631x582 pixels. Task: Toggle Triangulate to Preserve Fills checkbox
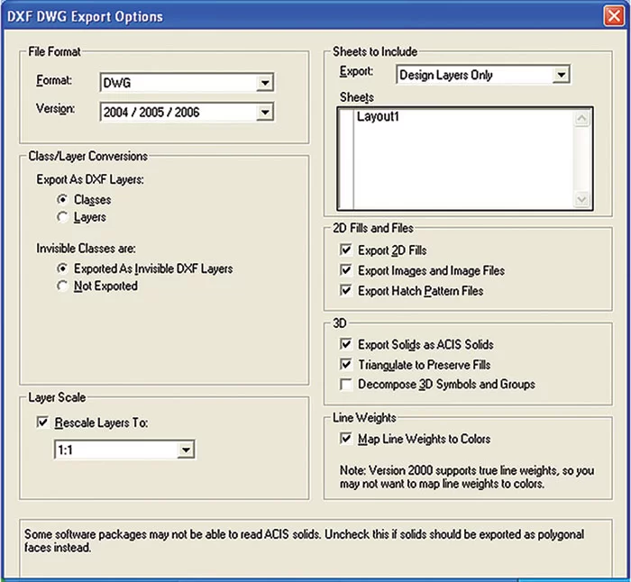(x=346, y=365)
